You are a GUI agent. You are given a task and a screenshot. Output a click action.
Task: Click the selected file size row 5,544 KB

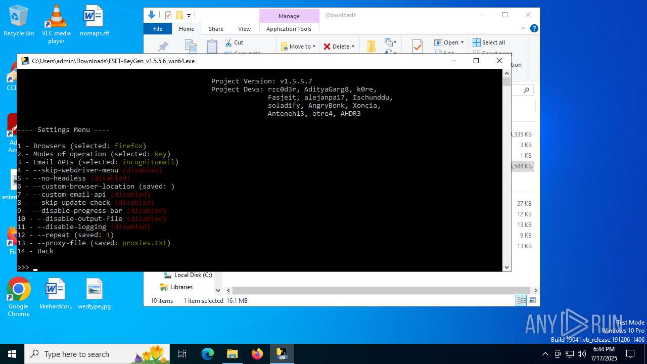tap(521, 166)
